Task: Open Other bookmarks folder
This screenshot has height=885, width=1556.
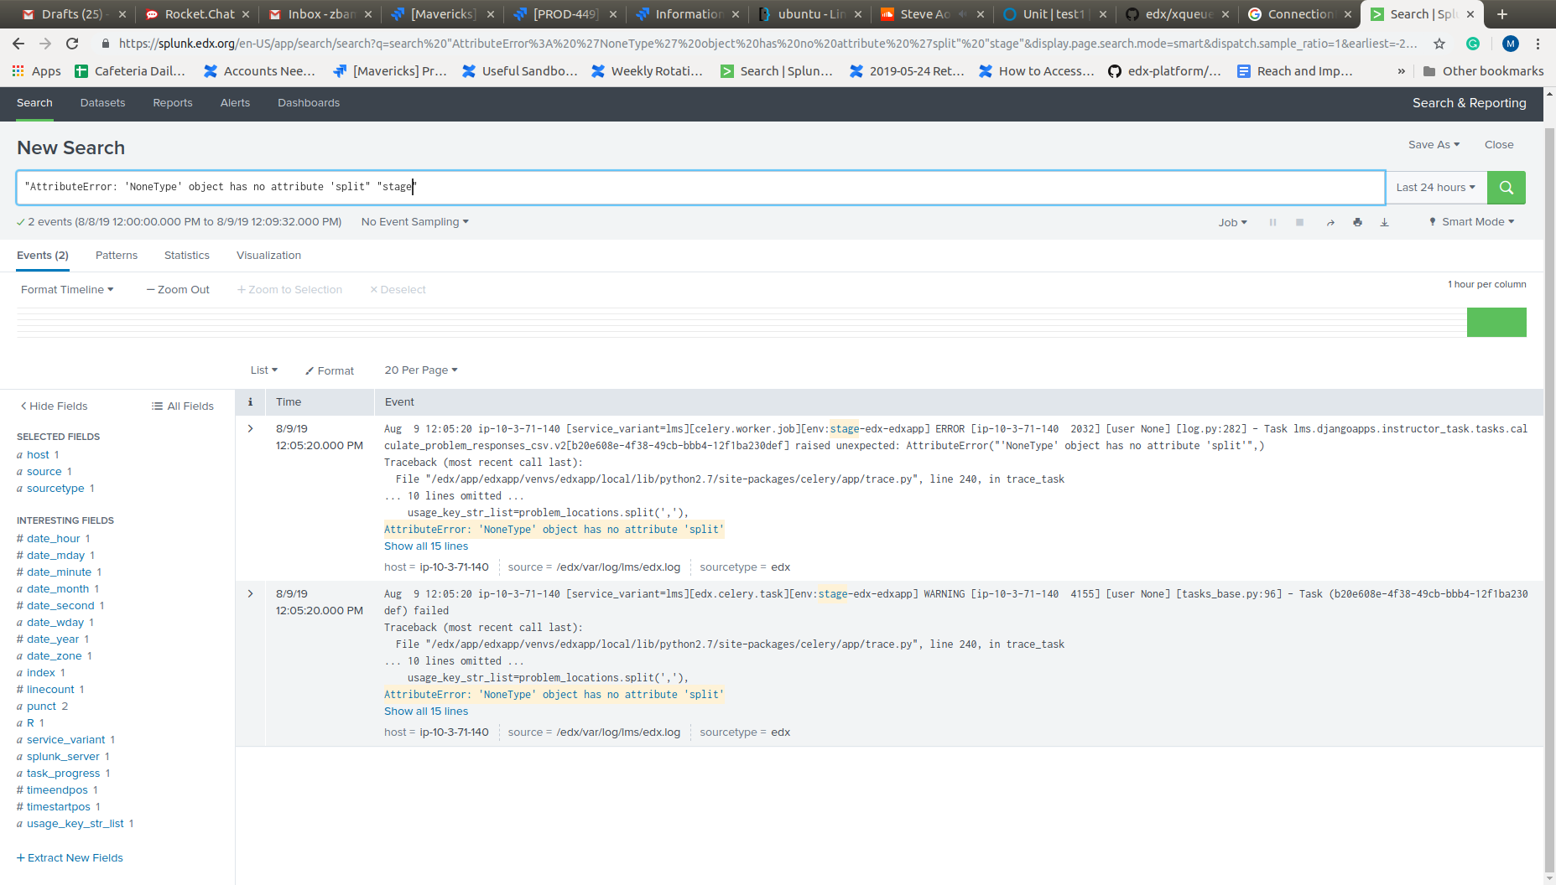Action: [x=1483, y=71]
